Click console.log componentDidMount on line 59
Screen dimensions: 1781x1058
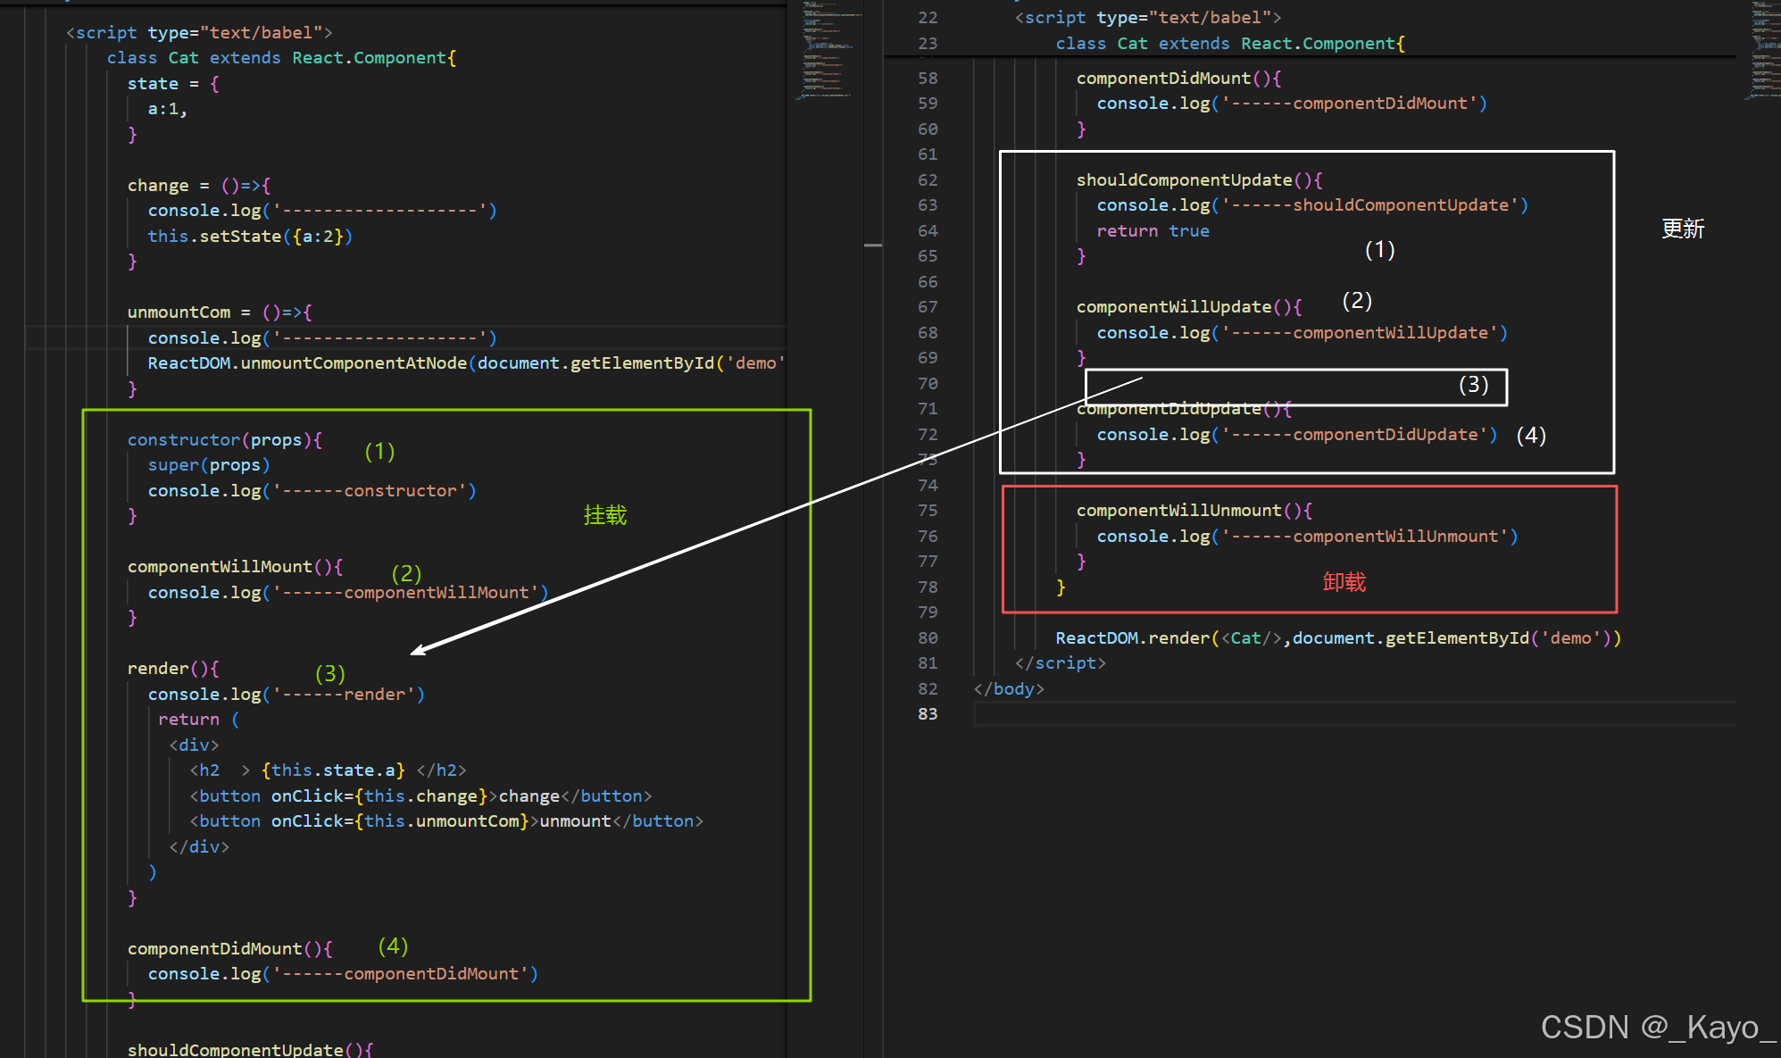point(1292,104)
